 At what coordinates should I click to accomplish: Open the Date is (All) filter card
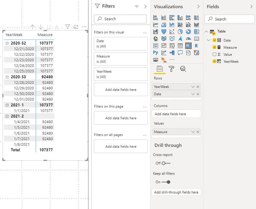point(121,44)
